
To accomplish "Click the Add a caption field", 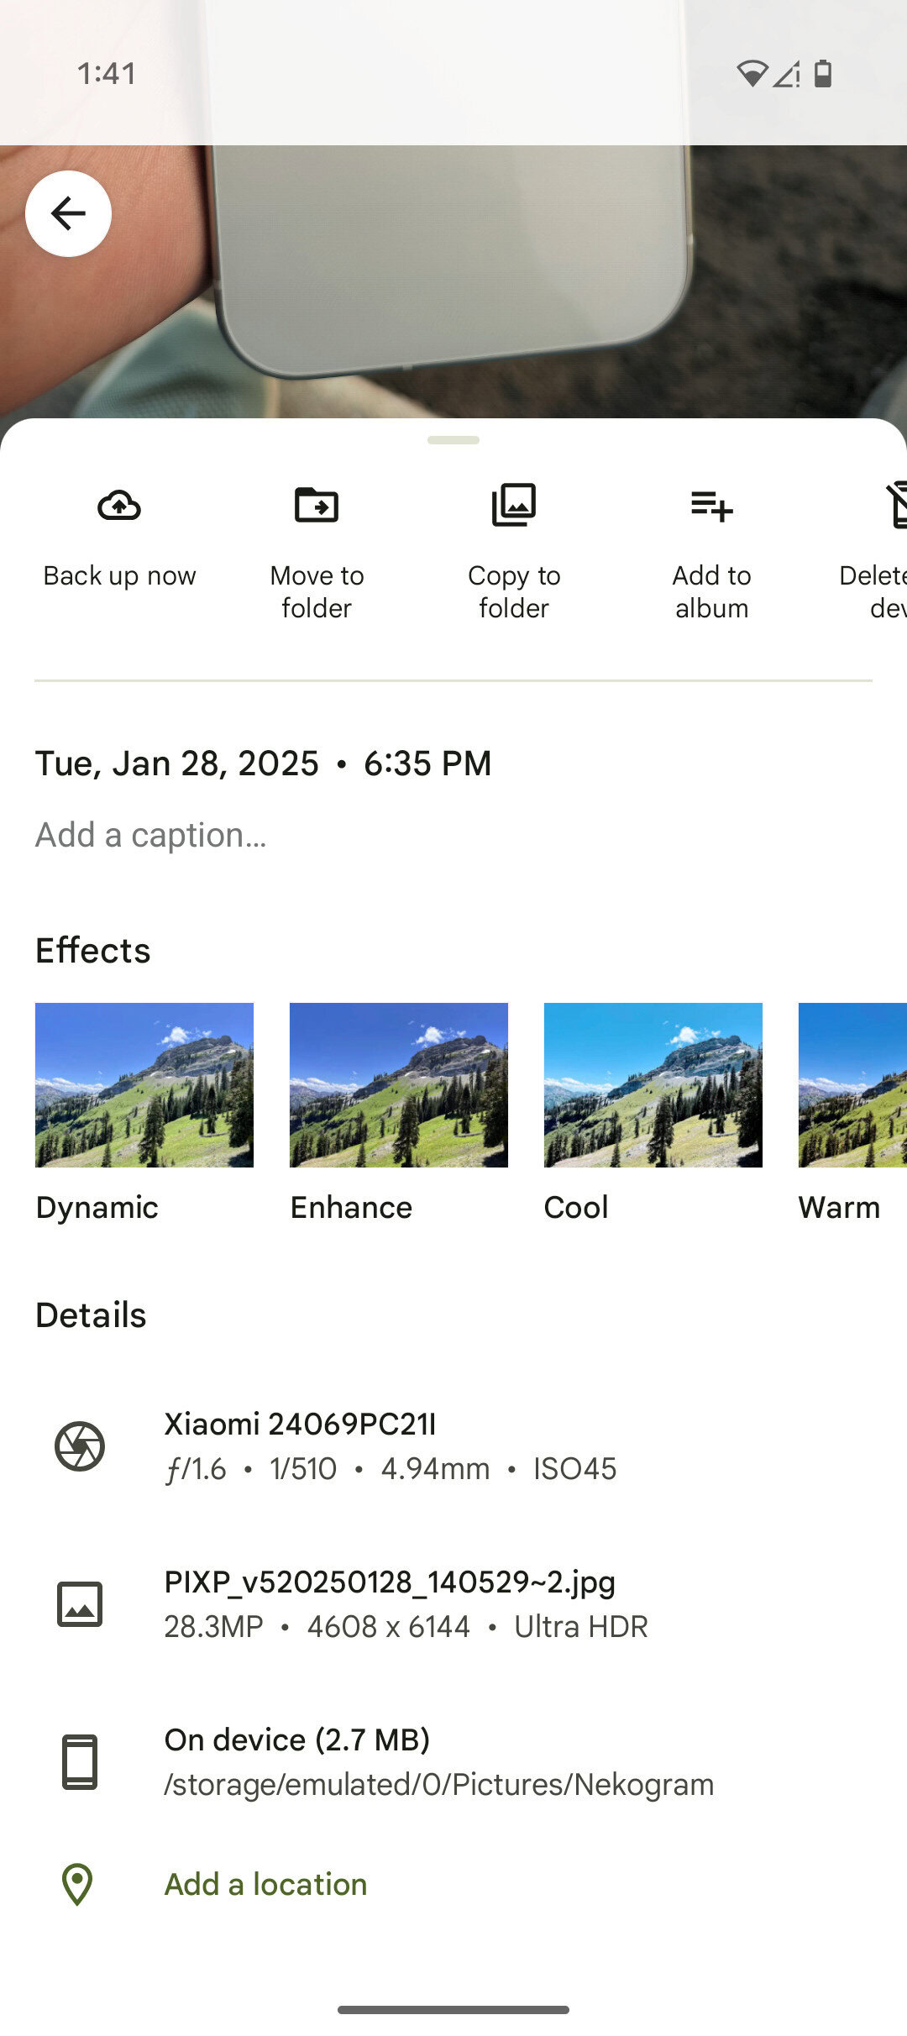I will pyautogui.click(x=151, y=835).
